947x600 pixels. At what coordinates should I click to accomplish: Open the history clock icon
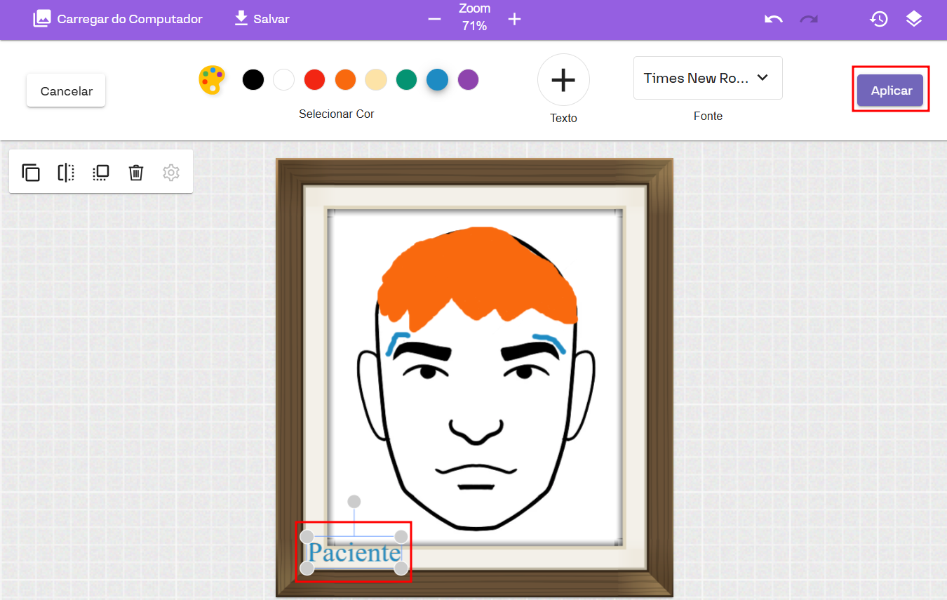pyautogui.click(x=879, y=19)
